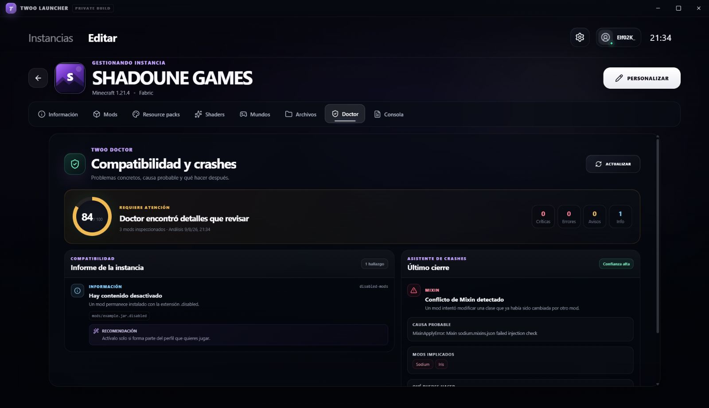
Task: Select the Doctor tab
Action: coord(345,114)
